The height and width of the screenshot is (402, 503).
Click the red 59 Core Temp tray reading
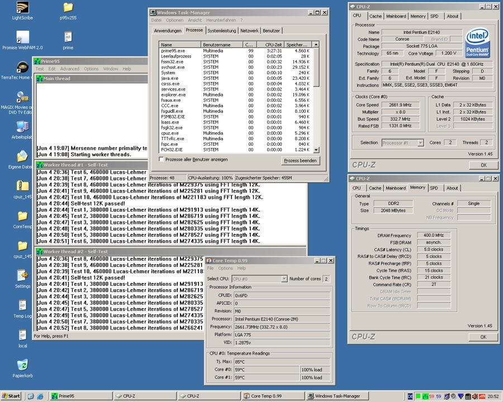(432, 396)
